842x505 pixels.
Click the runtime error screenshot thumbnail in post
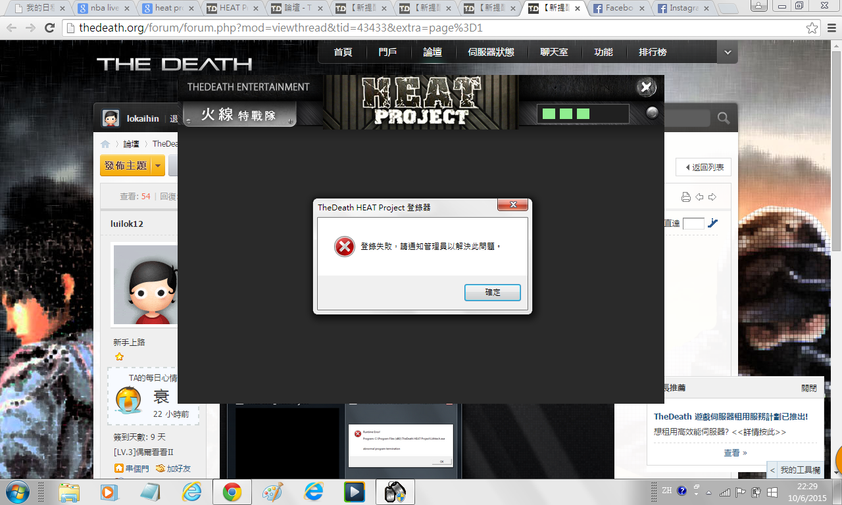pos(401,445)
